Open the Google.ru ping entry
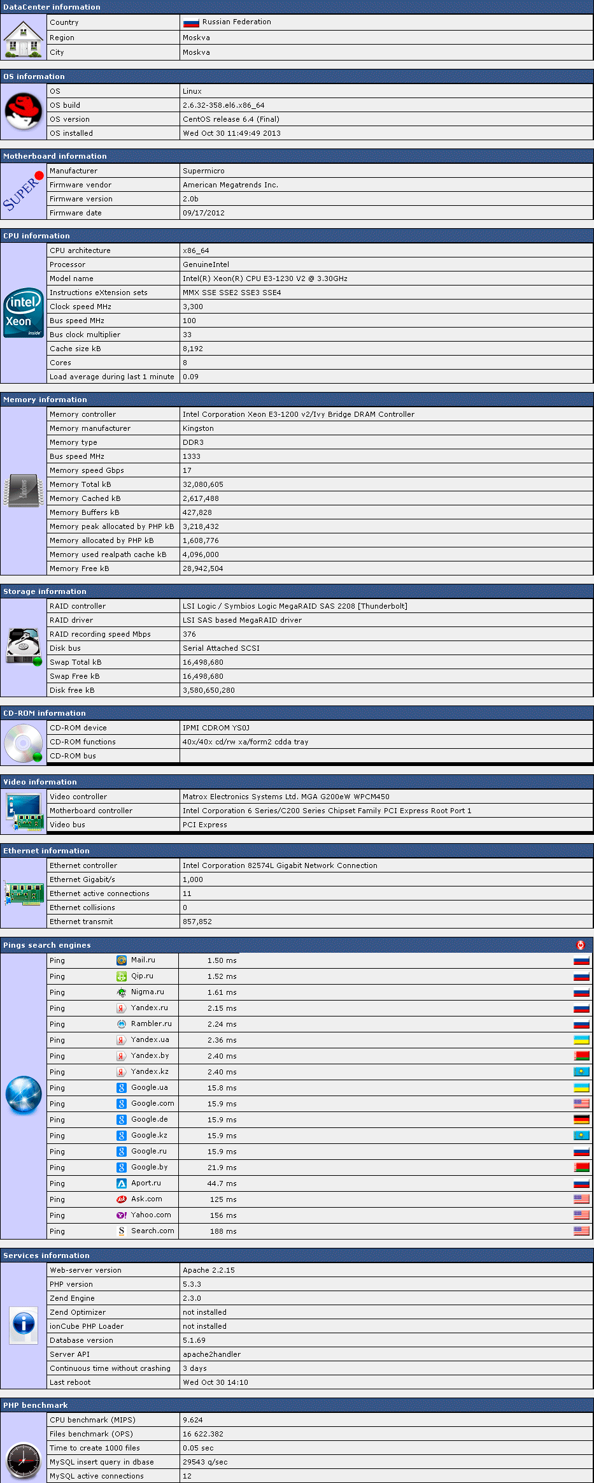Screen dimensions: 594x1483 [149, 1151]
